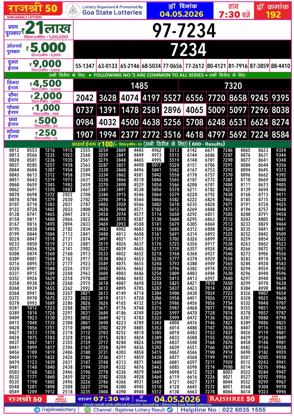The height and width of the screenshot is (416, 294).
Task: Click the (800 - Results) label
Action: [207, 144]
